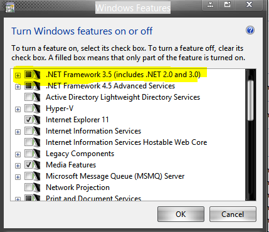Click the folder icon beside Legacy Components
269x232 pixels.
[x=36, y=154]
